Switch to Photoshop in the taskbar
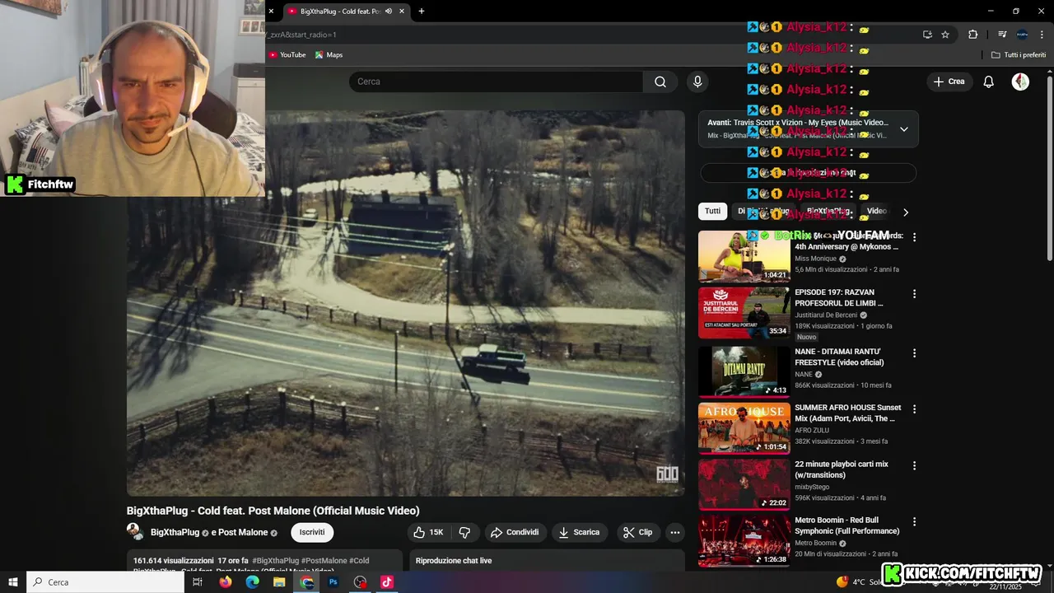This screenshot has height=593, width=1054. pyautogui.click(x=333, y=582)
